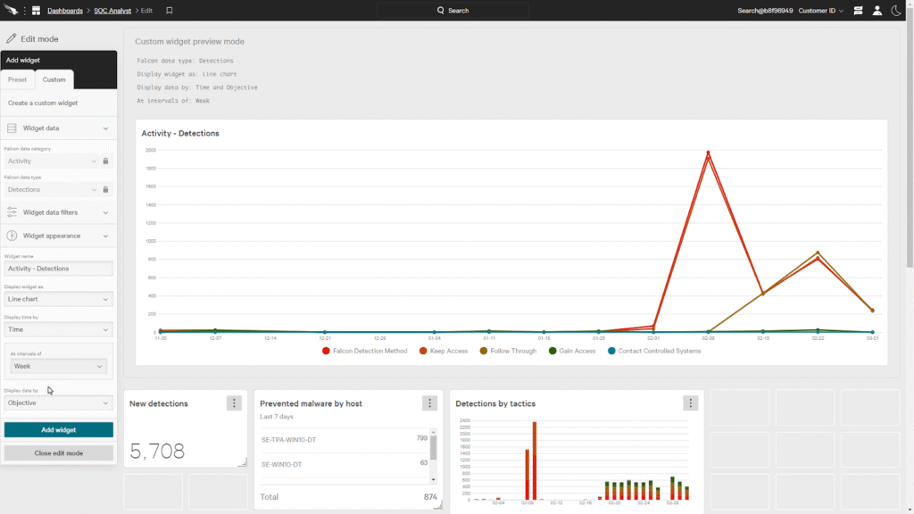
Task: Open the At intervals of Week dropdown
Action: 59,366
